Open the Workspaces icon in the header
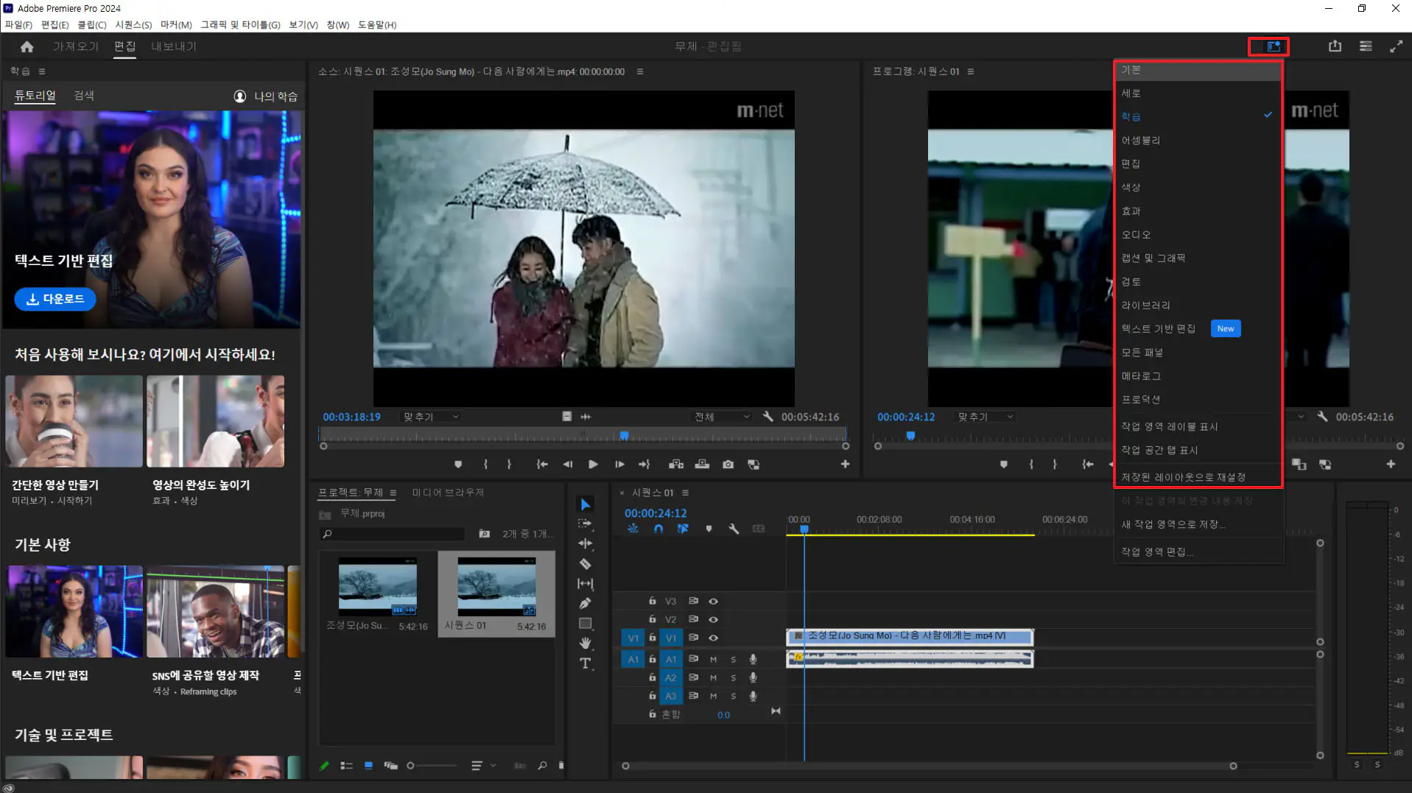This screenshot has width=1412, height=793. pos(1274,46)
